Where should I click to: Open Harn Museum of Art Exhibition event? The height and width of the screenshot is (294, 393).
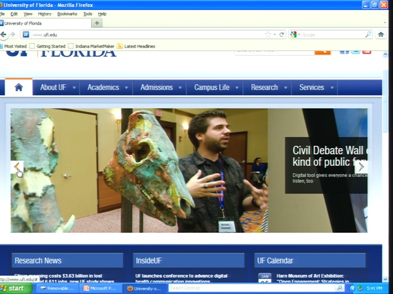(x=313, y=278)
